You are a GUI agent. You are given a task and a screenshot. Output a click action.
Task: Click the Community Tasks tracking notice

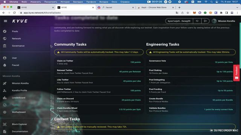click(99, 52)
